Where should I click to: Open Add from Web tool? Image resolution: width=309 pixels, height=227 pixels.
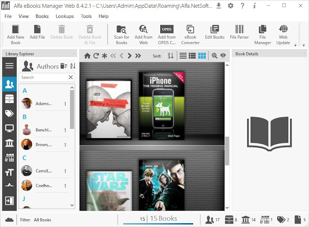click(143, 35)
